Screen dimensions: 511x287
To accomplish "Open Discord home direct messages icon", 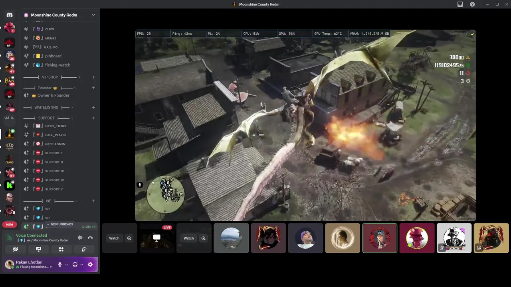I will 10,15.
